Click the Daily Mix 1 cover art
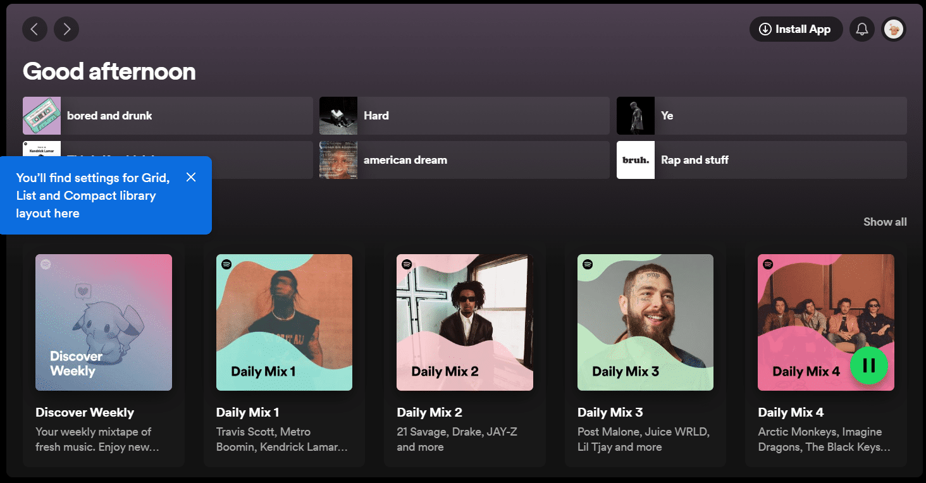926x483 pixels. pos(284,322)
